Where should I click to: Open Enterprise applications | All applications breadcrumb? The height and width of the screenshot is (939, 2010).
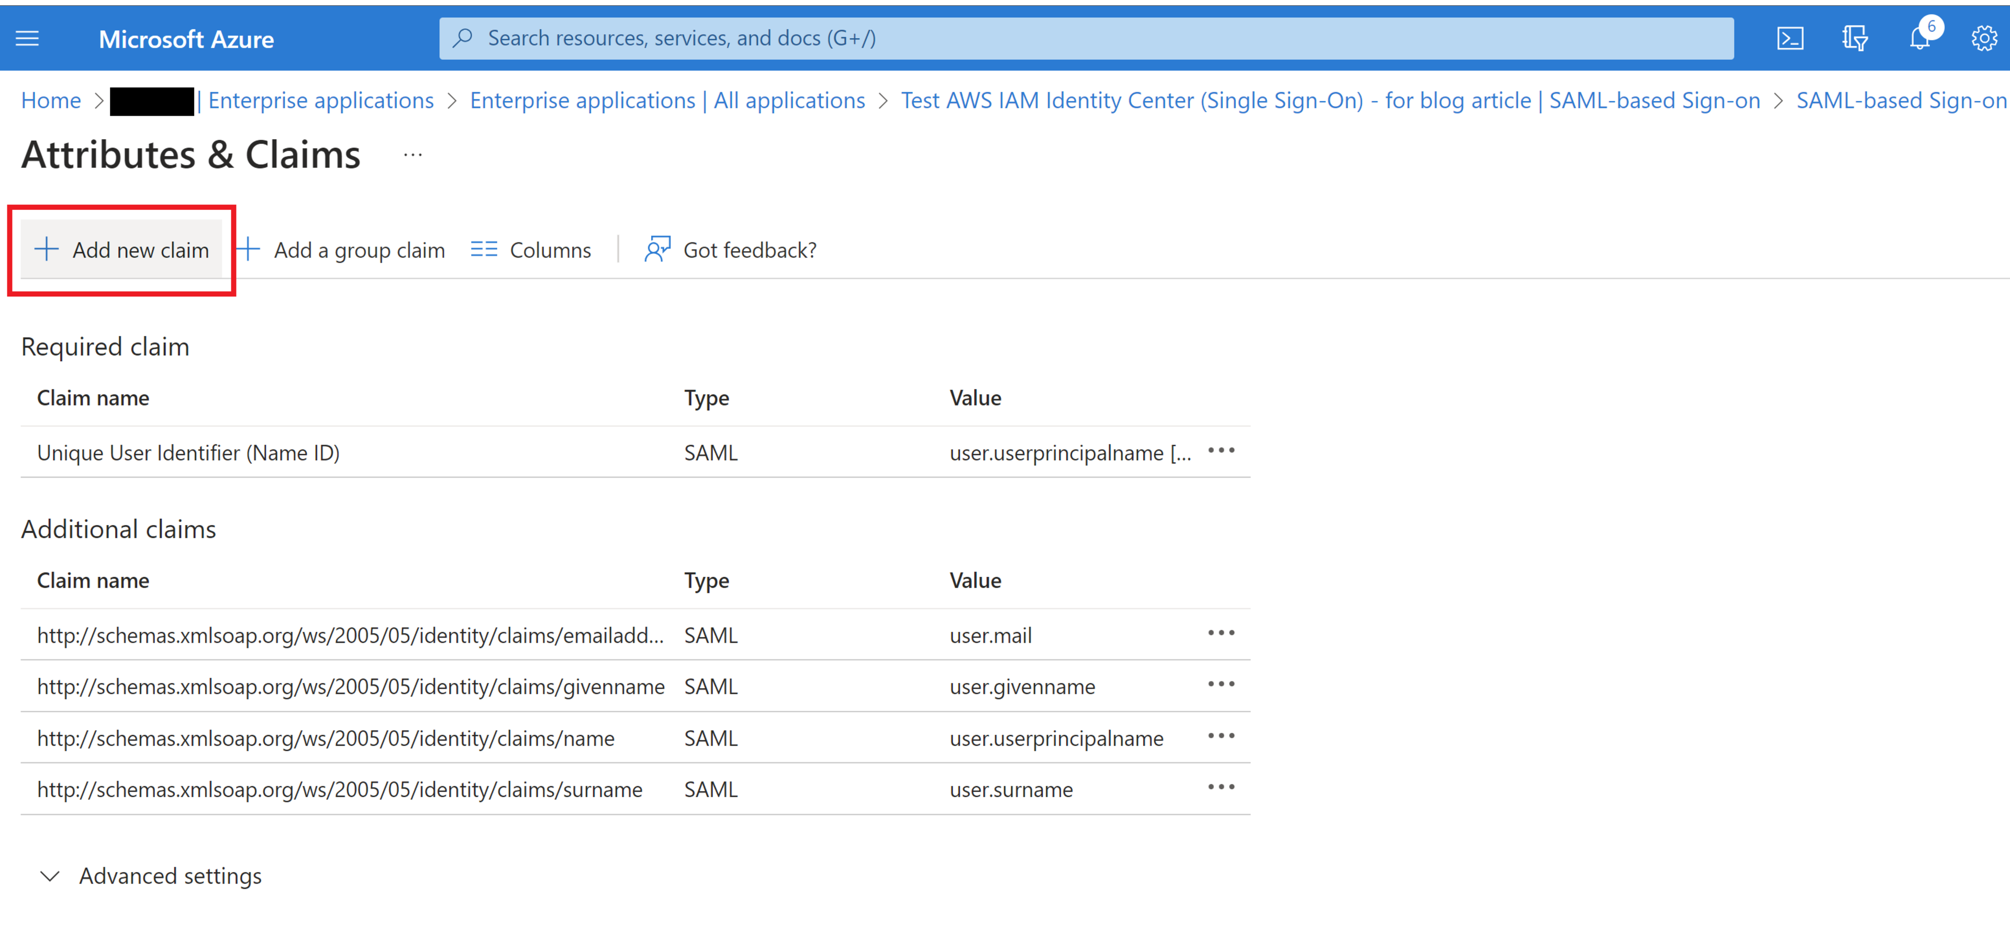[666, 100]
